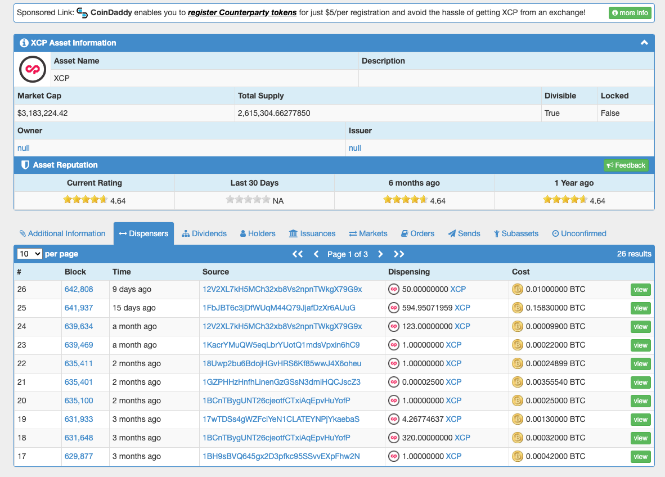The height and width of the screenshot is (477, 665).
Task: Select the Dispensers tab
Action: (144, 233)
